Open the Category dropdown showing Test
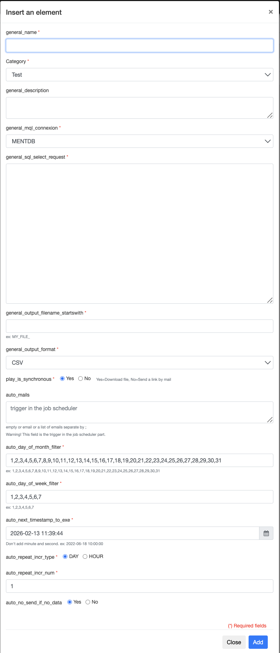The image size is (280, 653). coord(139,75)
